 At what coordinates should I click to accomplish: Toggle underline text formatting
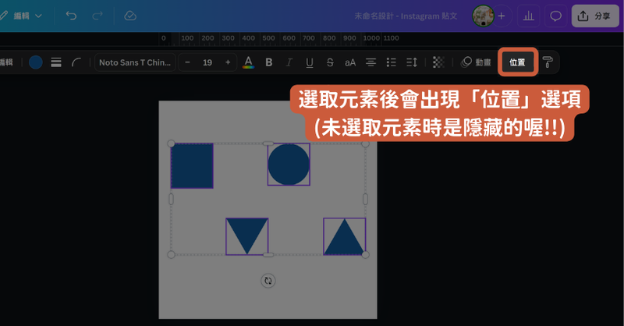pos(310,62)
